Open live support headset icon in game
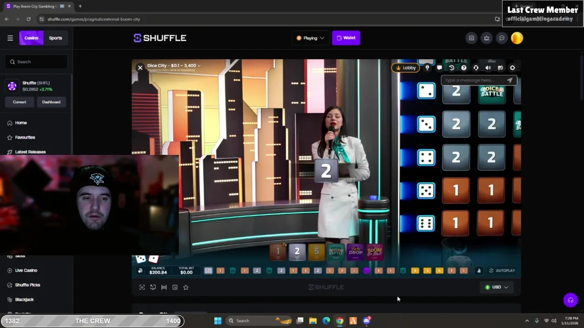The width and height of the screenshot is (584, 328). click(476, 67)
